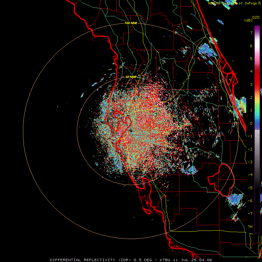Click the -2 value on the color scale
Screen dimensions: 262x262
coord(250,149)
